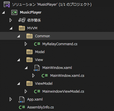Select the MyRelayCommand.cs file name
Image resolution: width=114 pixels, height=111 pixels.
pos(60,44)
